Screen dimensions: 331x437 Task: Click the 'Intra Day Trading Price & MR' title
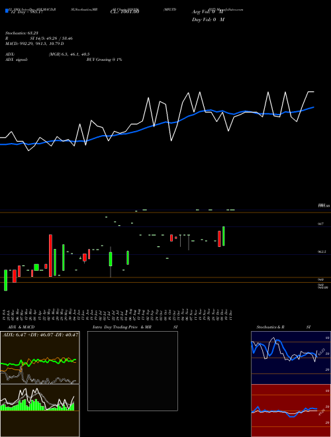pos(122,327)
